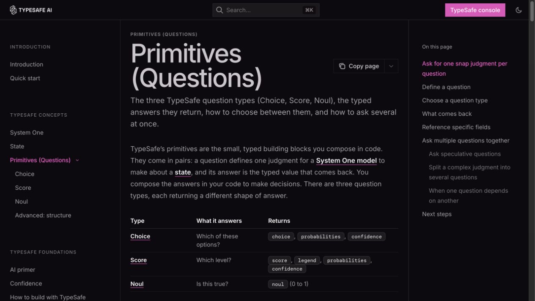
Task: Click the search magnifier icon
Action: (x=219, y=10)
